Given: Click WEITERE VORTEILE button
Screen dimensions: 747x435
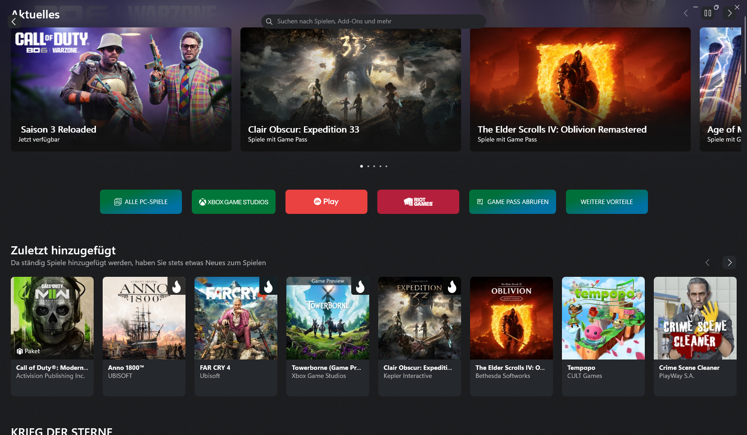Looking at the screenshot, I should [x=607, y=202].
